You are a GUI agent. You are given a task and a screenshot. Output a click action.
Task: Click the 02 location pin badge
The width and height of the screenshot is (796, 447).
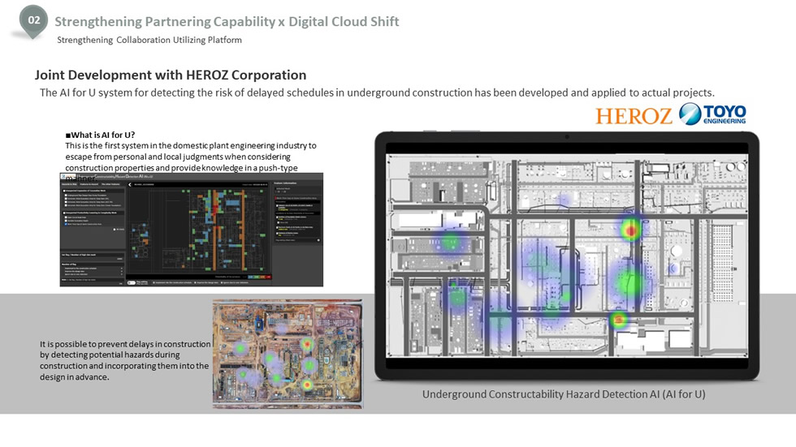tap(33, 20)
